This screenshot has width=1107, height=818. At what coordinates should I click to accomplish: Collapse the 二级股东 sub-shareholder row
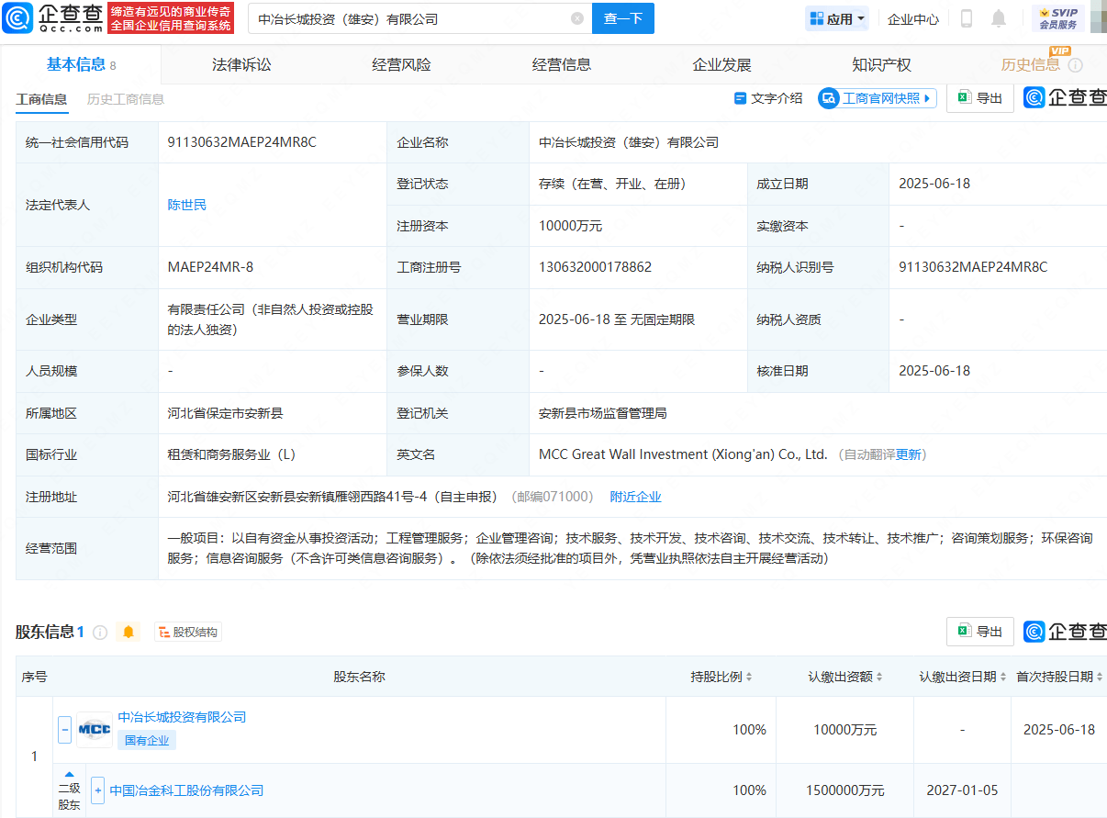(68, 776)
